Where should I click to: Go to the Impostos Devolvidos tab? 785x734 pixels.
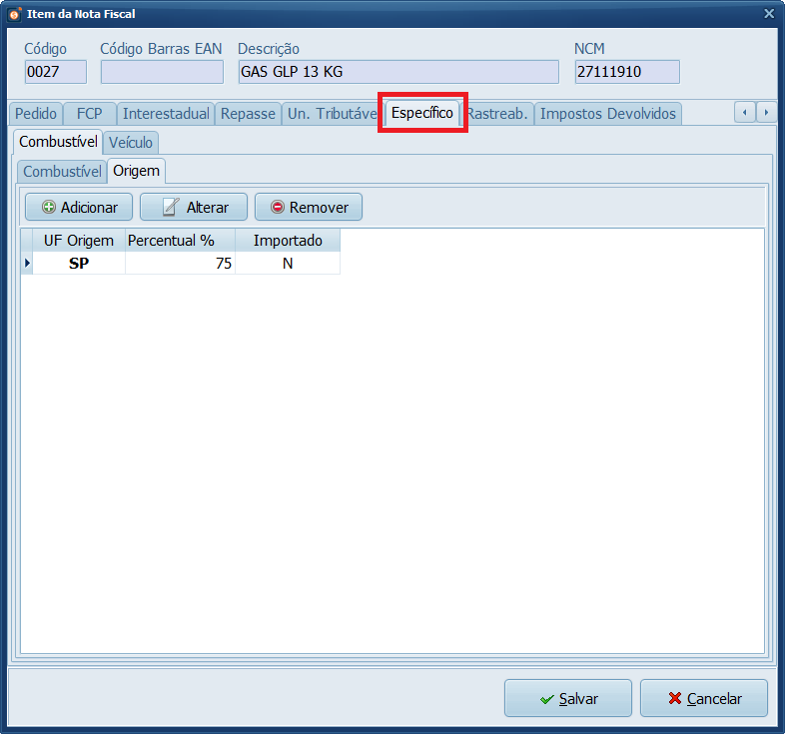(607, 113)
